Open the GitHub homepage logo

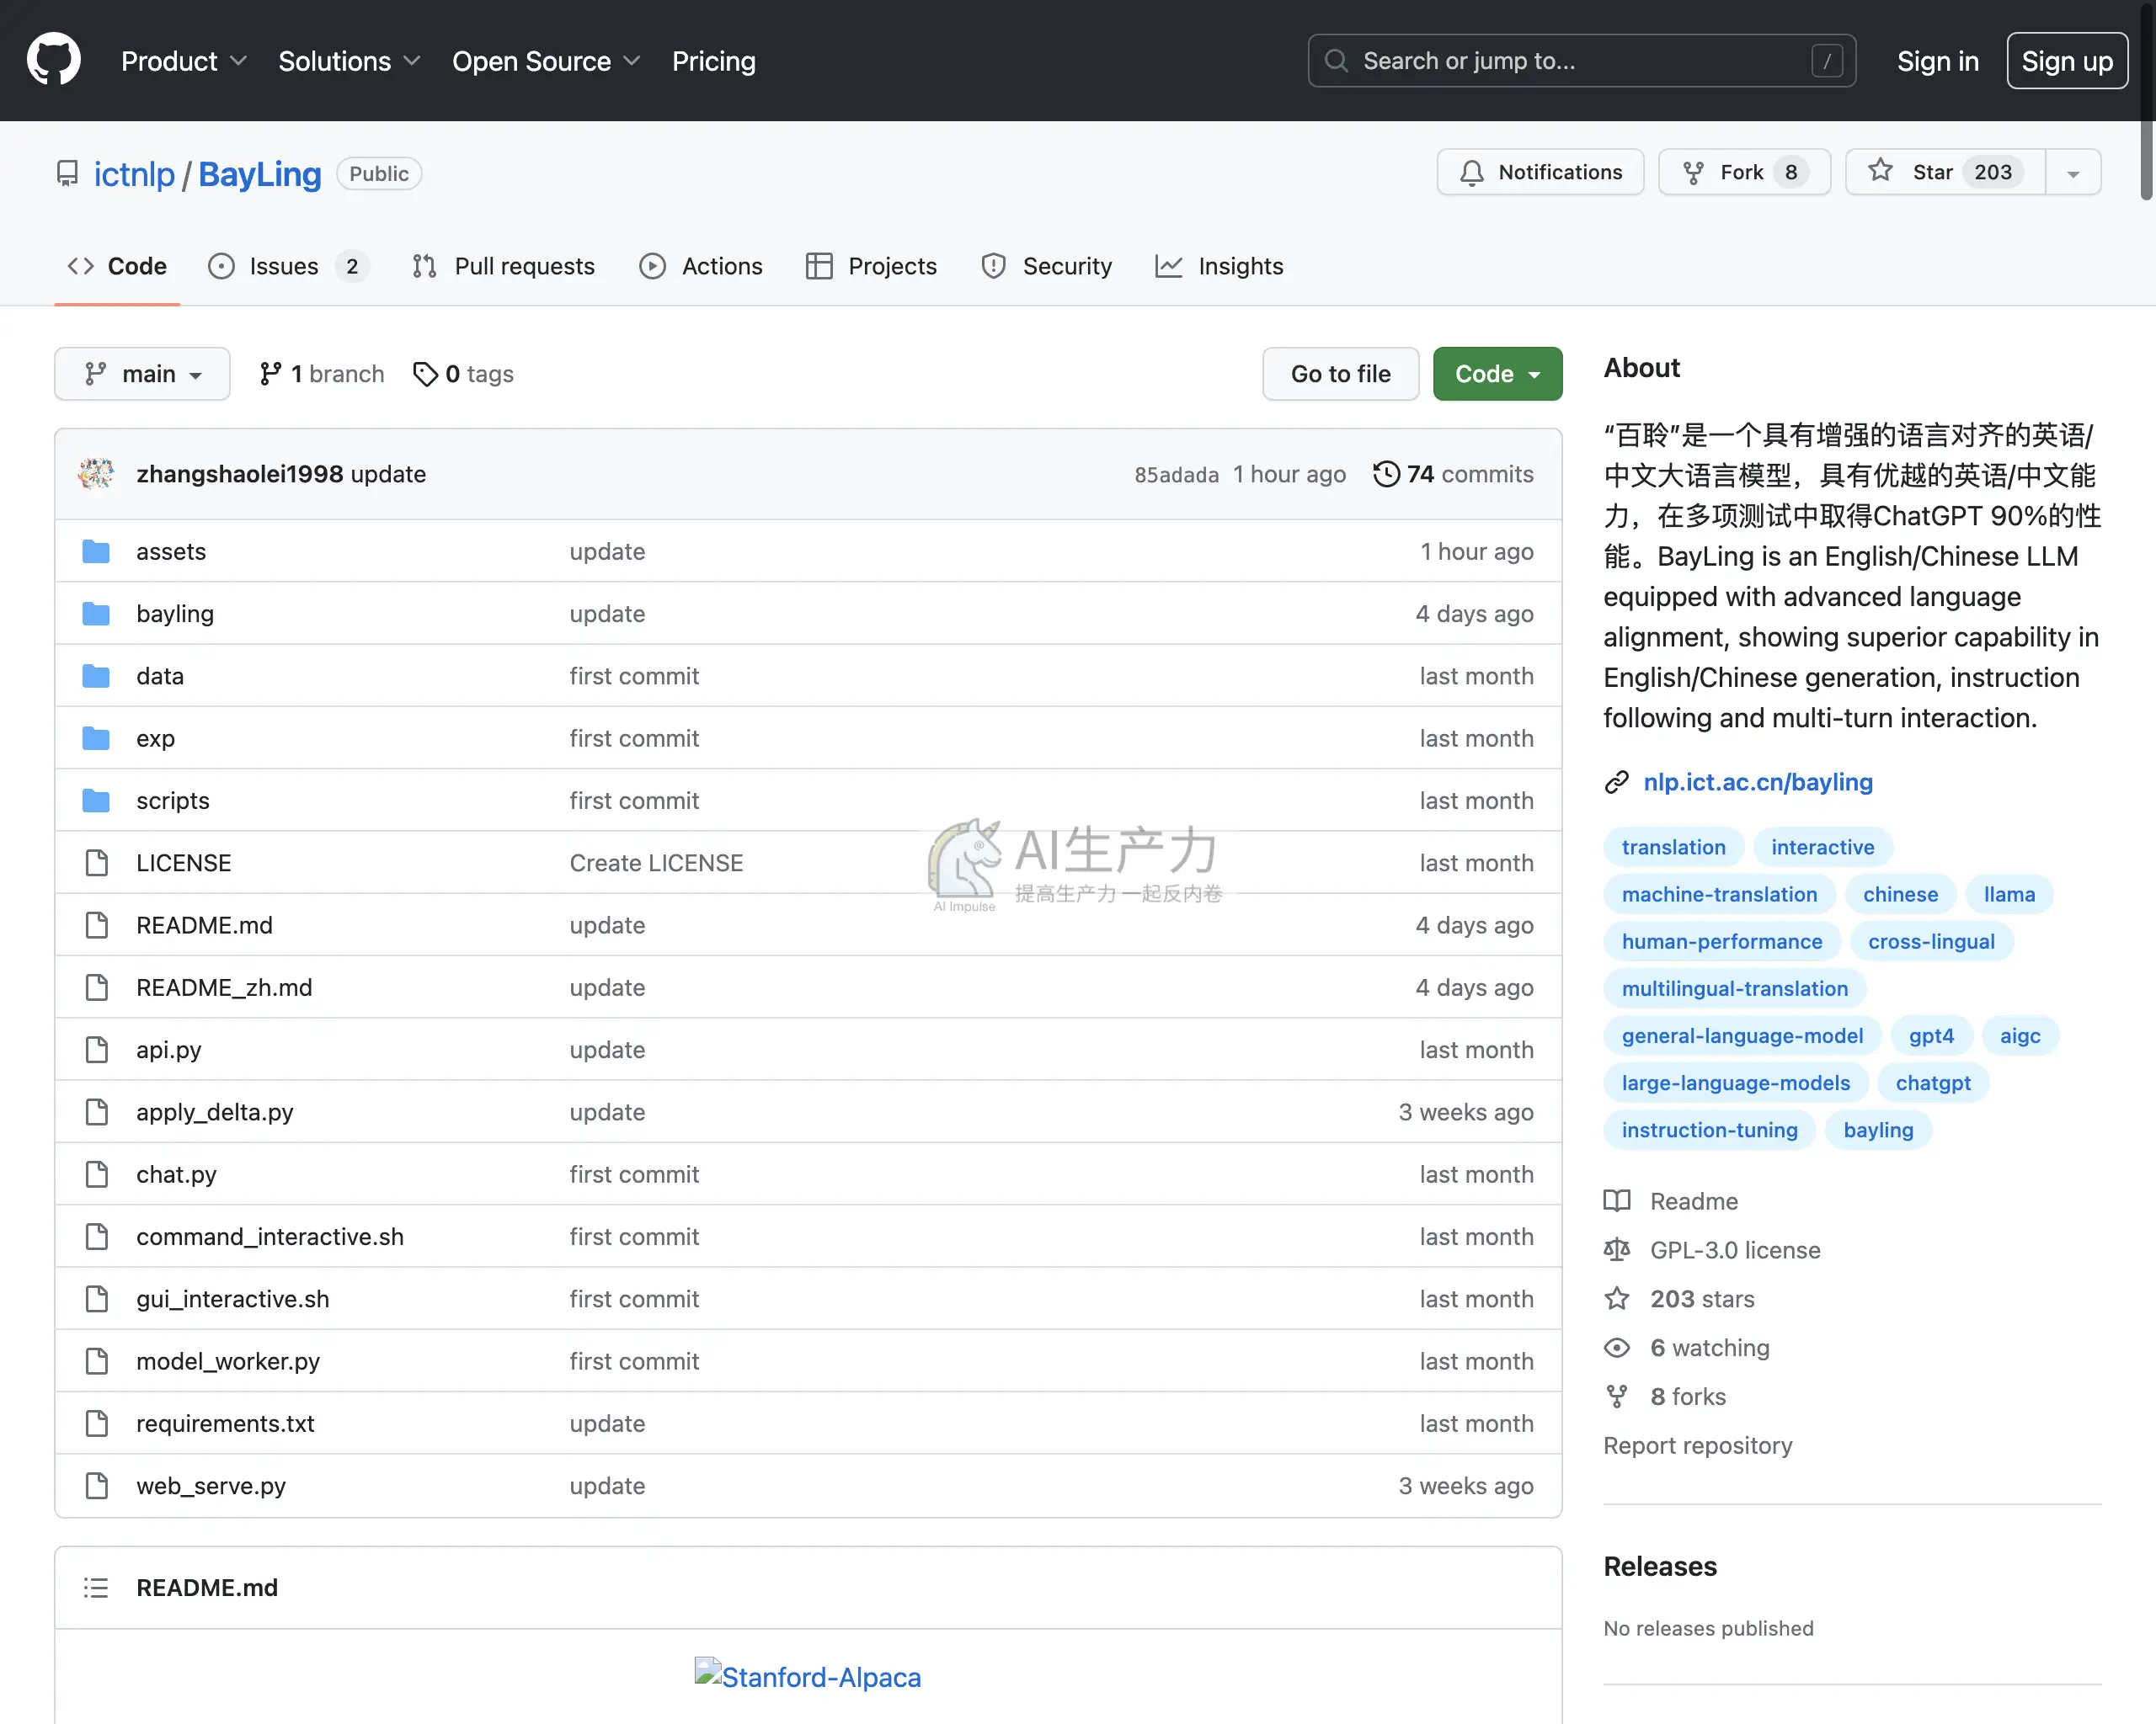53,60
